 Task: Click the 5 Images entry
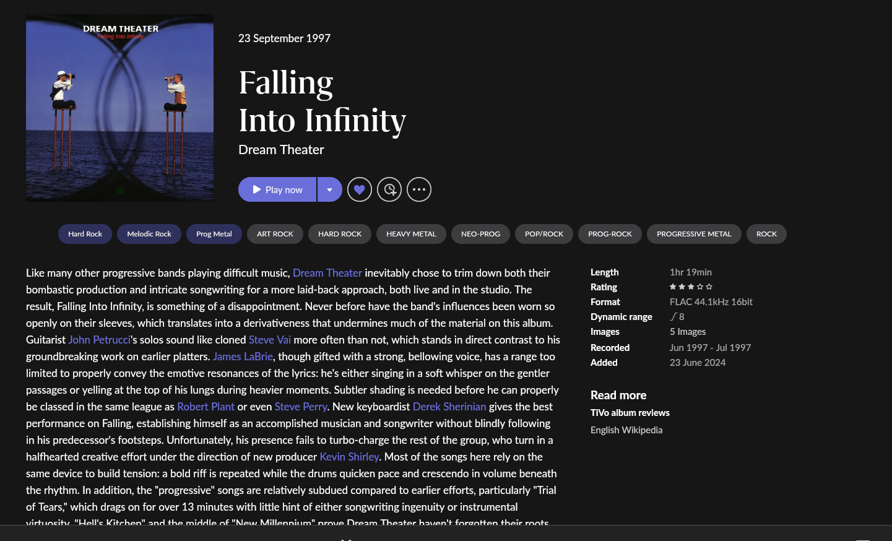point(688,332)
